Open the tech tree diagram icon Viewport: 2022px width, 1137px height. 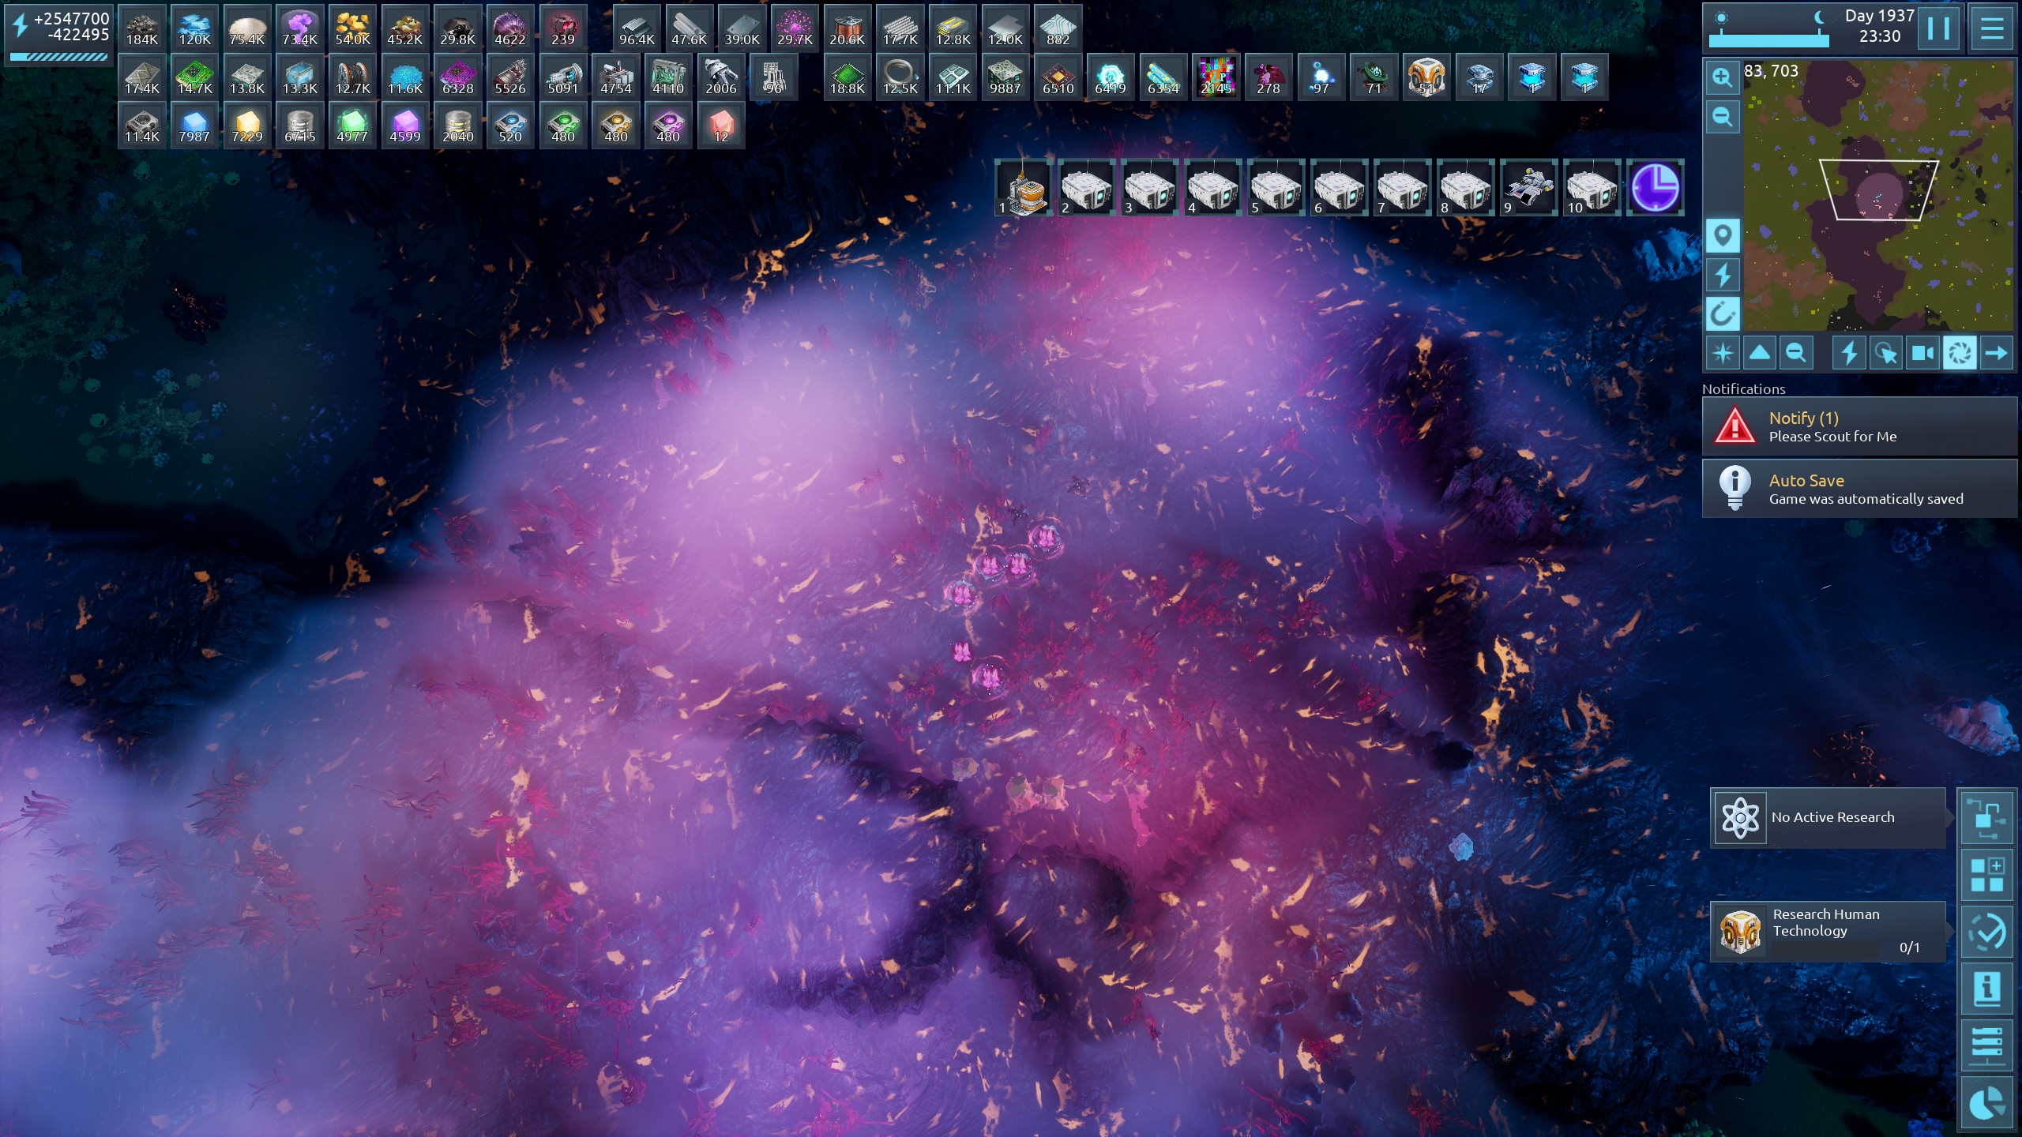coord(1986,819)
